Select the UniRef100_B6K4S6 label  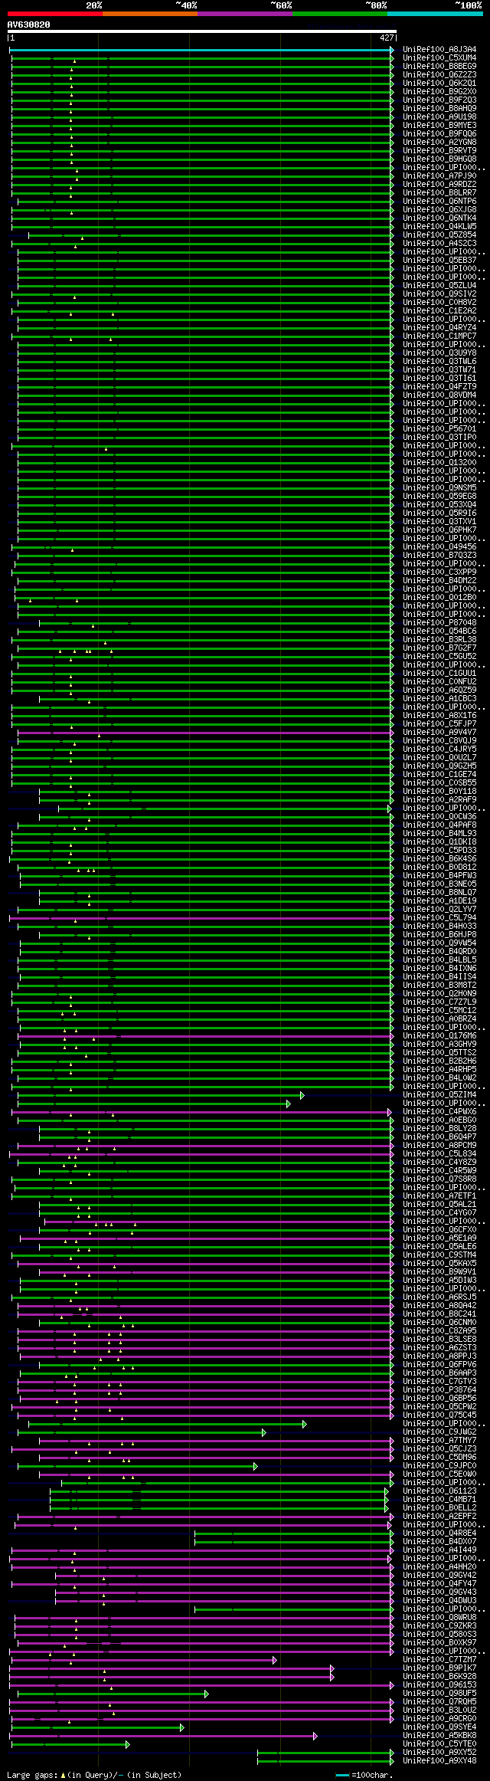pos(439,859)
